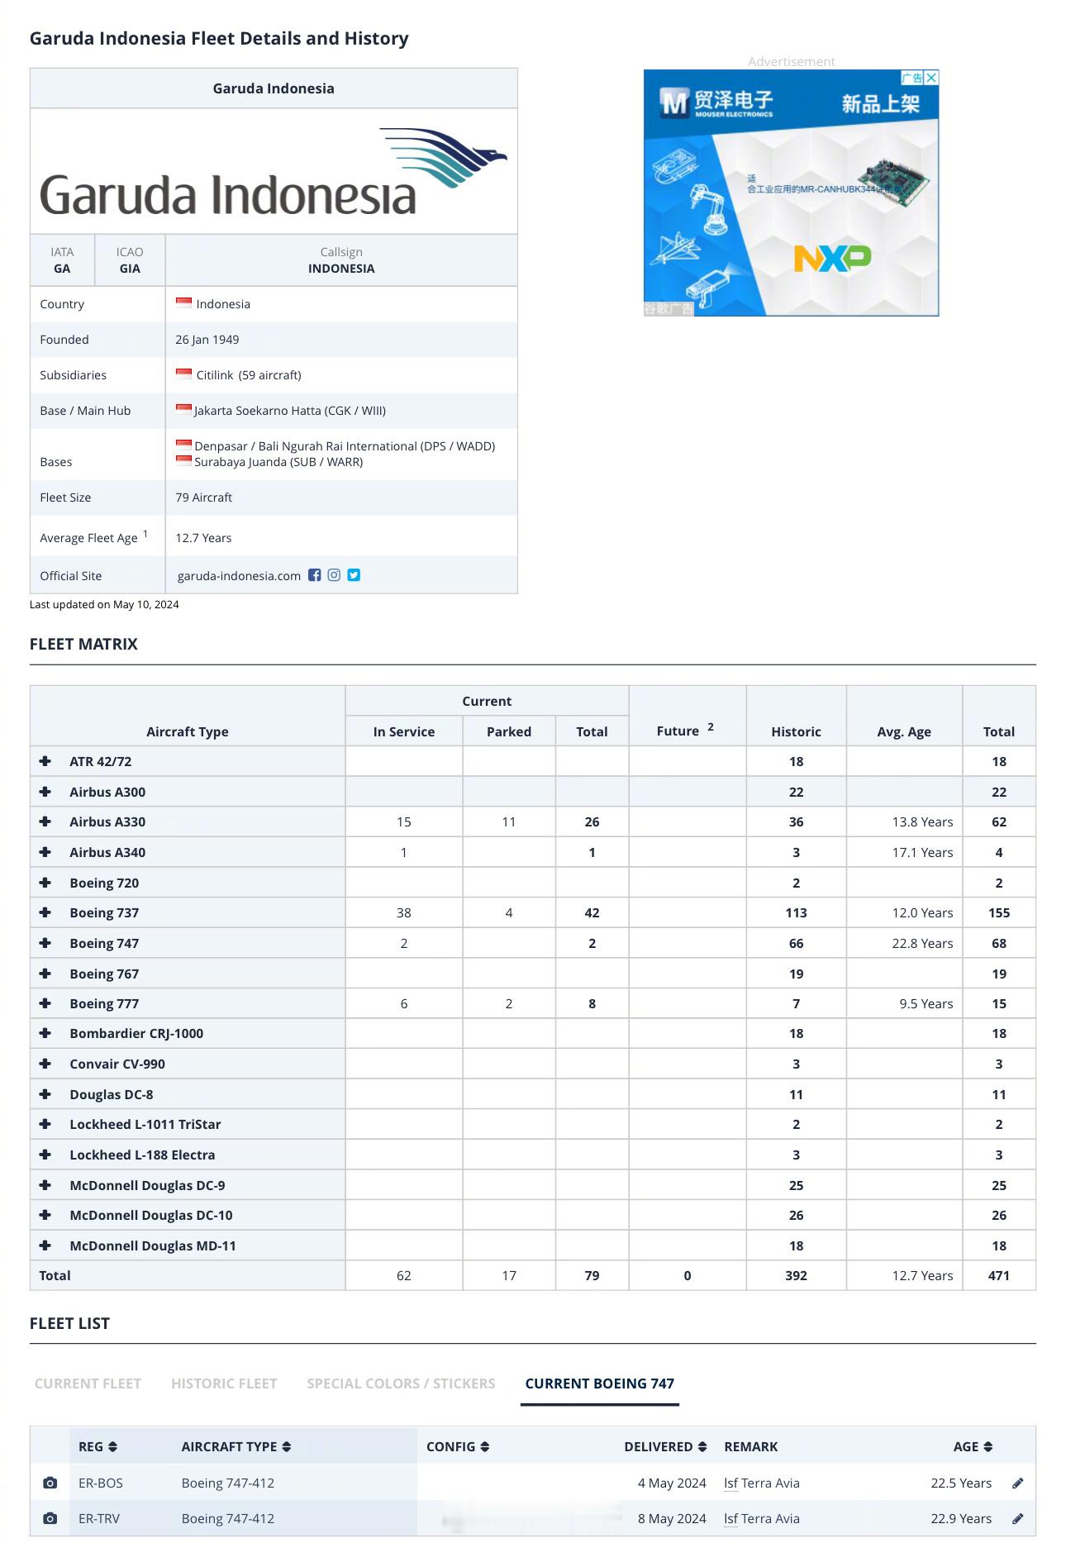Open Garuda Indonesia's Instagram icon
Image resolution: width=1066 pixels, height=1543 pixels.
click(334, 575)
